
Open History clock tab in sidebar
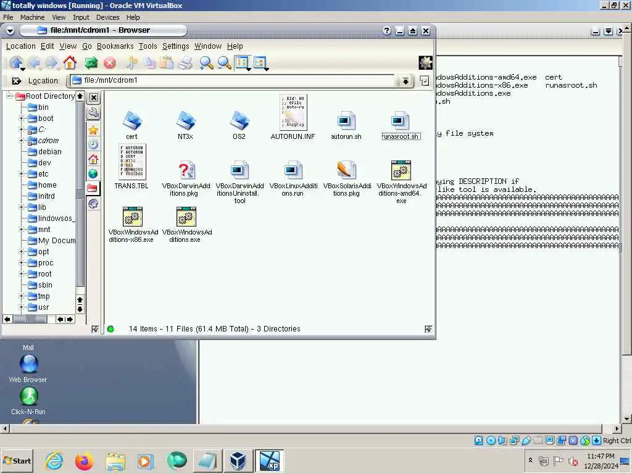click(93, 144)
